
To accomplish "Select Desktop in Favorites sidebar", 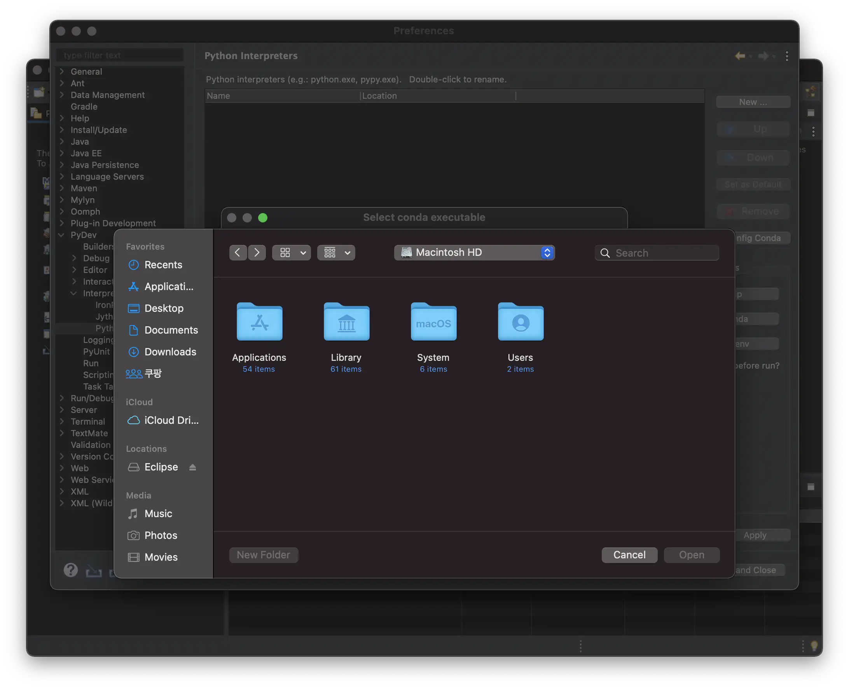I will click(x=164, y=308).
